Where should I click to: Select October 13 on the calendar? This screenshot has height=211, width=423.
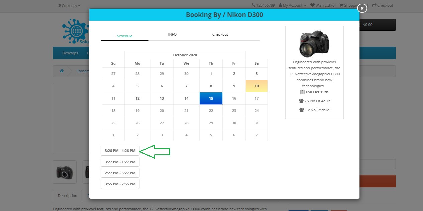[x=162, y=98]
